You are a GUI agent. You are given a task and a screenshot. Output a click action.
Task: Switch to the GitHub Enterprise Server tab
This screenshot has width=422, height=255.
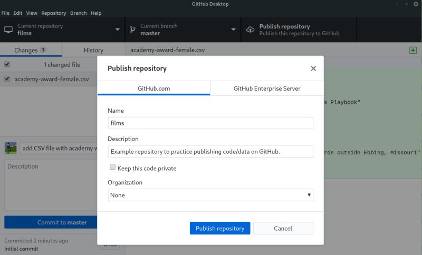pos(267,89)
